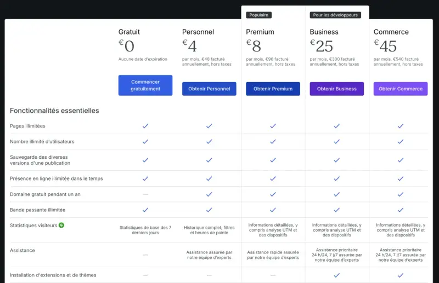The height and width of the screenshot is (283, 439).
Task: Click the Commerce checkmark for Installation d'extensions
Action: (401, 275)
